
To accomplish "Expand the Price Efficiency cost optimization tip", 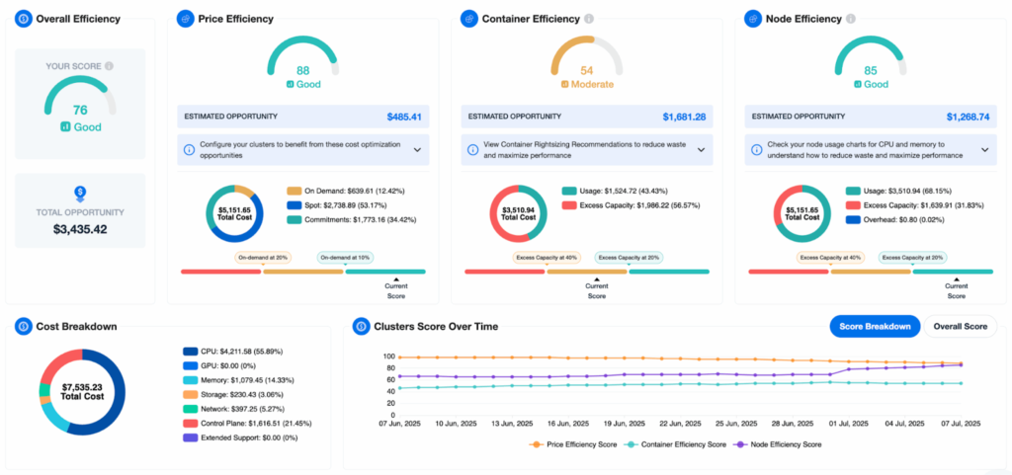I will [x=418, y=150].
